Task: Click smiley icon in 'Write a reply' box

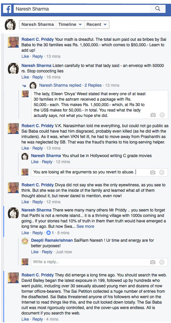Action: 162,262
